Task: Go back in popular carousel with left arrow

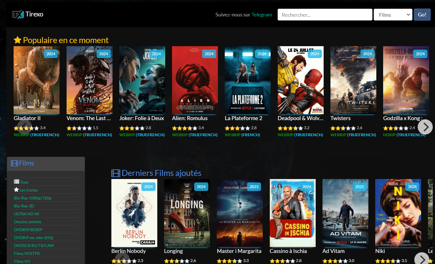Action: tap(24, 127)
